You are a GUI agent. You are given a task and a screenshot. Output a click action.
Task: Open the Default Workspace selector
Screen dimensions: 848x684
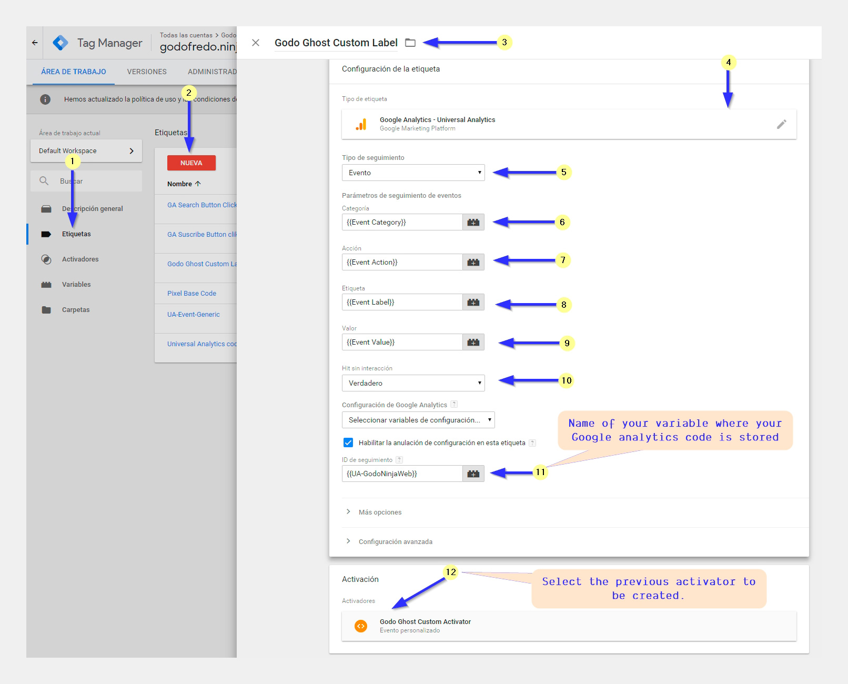coord(86,151)
